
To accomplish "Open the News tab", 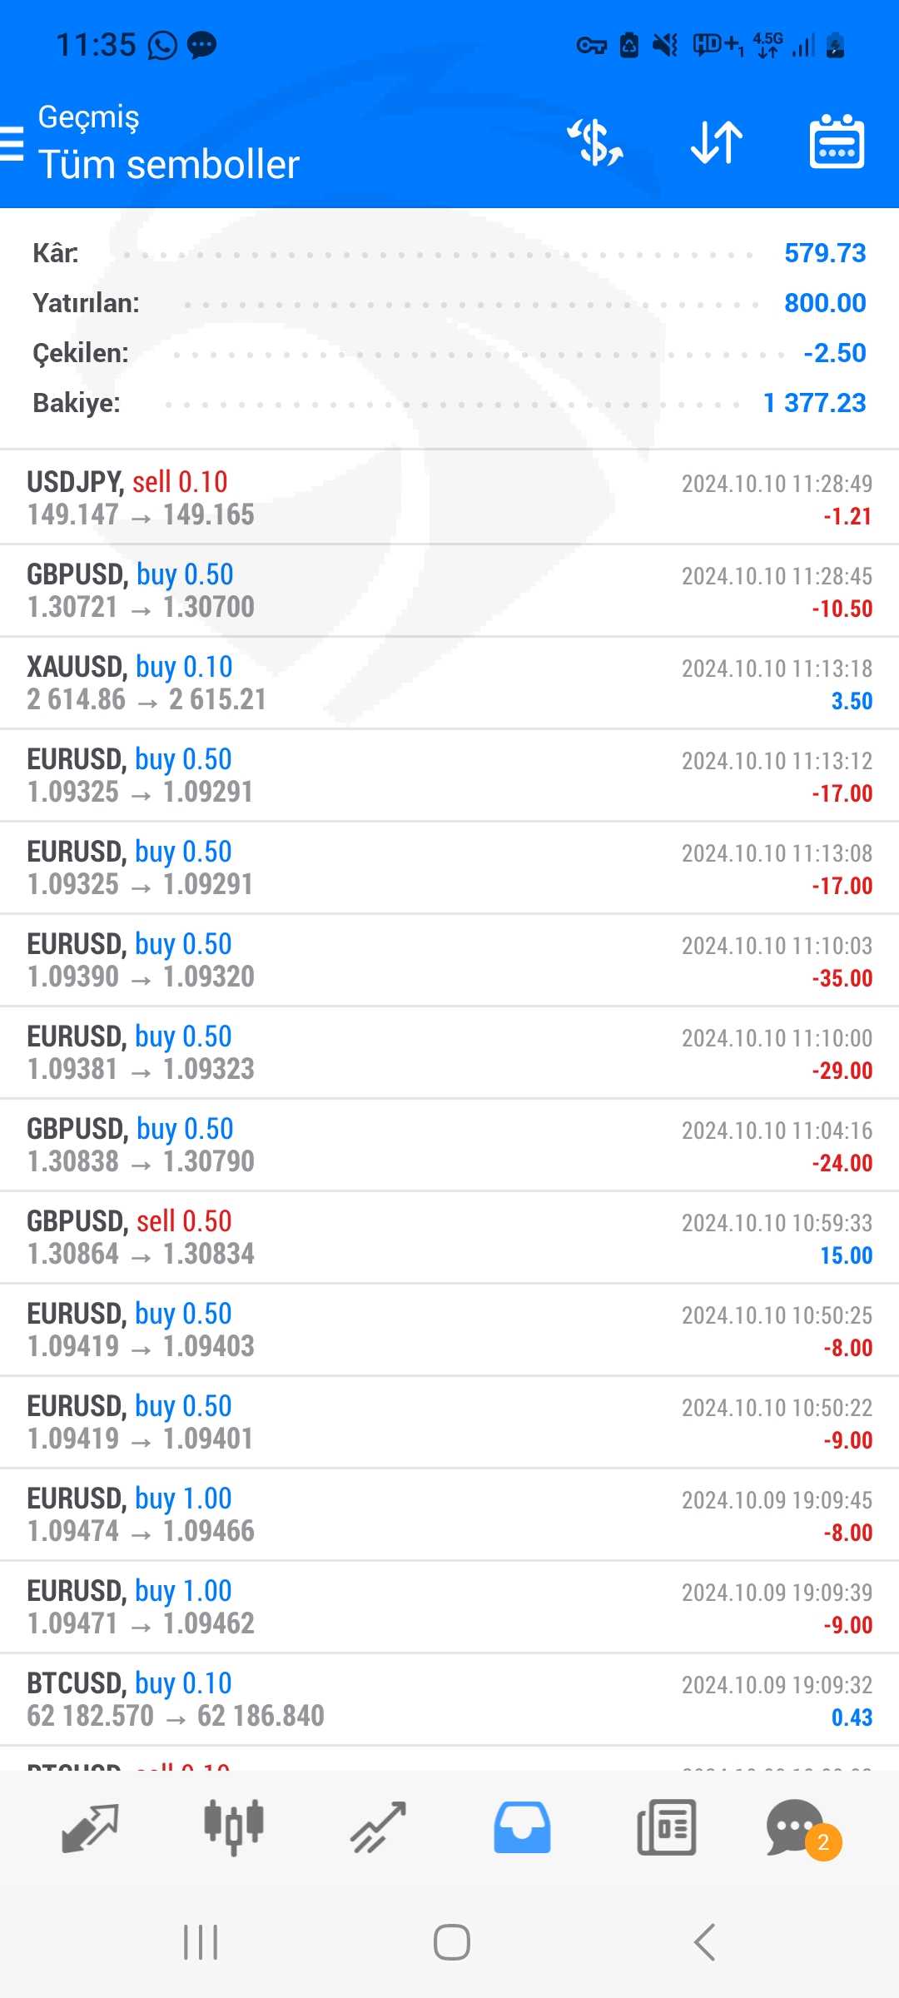I will 666,1827.
